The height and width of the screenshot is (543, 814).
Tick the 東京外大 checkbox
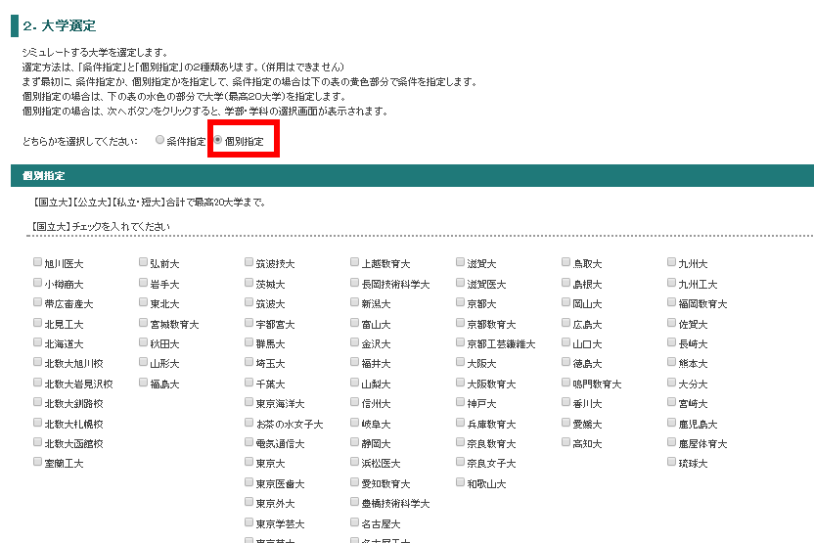pos(249,502)
